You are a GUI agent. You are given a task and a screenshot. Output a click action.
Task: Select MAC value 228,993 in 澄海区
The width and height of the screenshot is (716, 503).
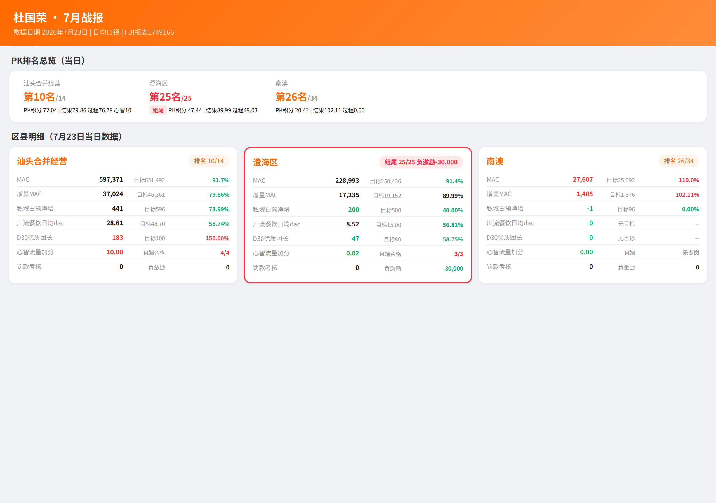point(347,181)
